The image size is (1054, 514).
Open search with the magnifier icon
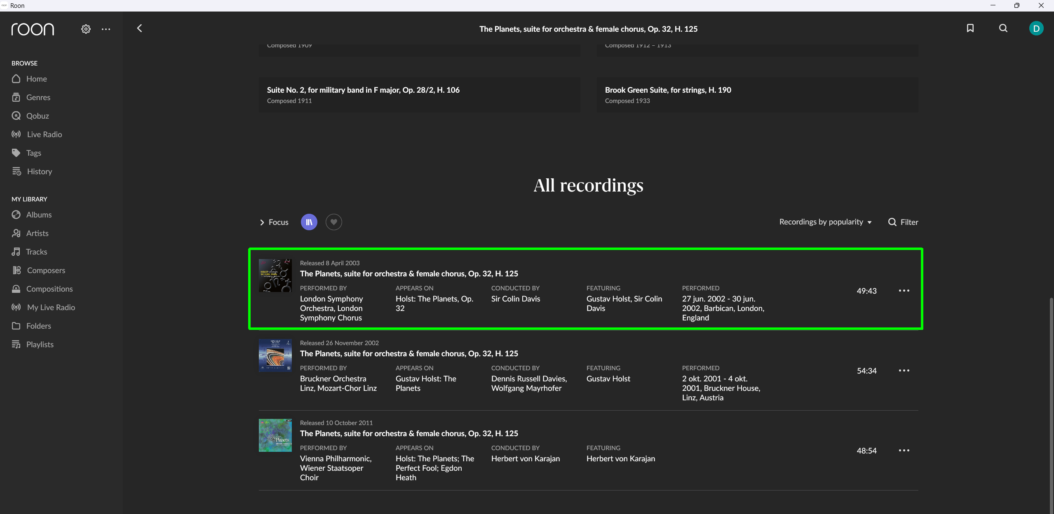1003,28
